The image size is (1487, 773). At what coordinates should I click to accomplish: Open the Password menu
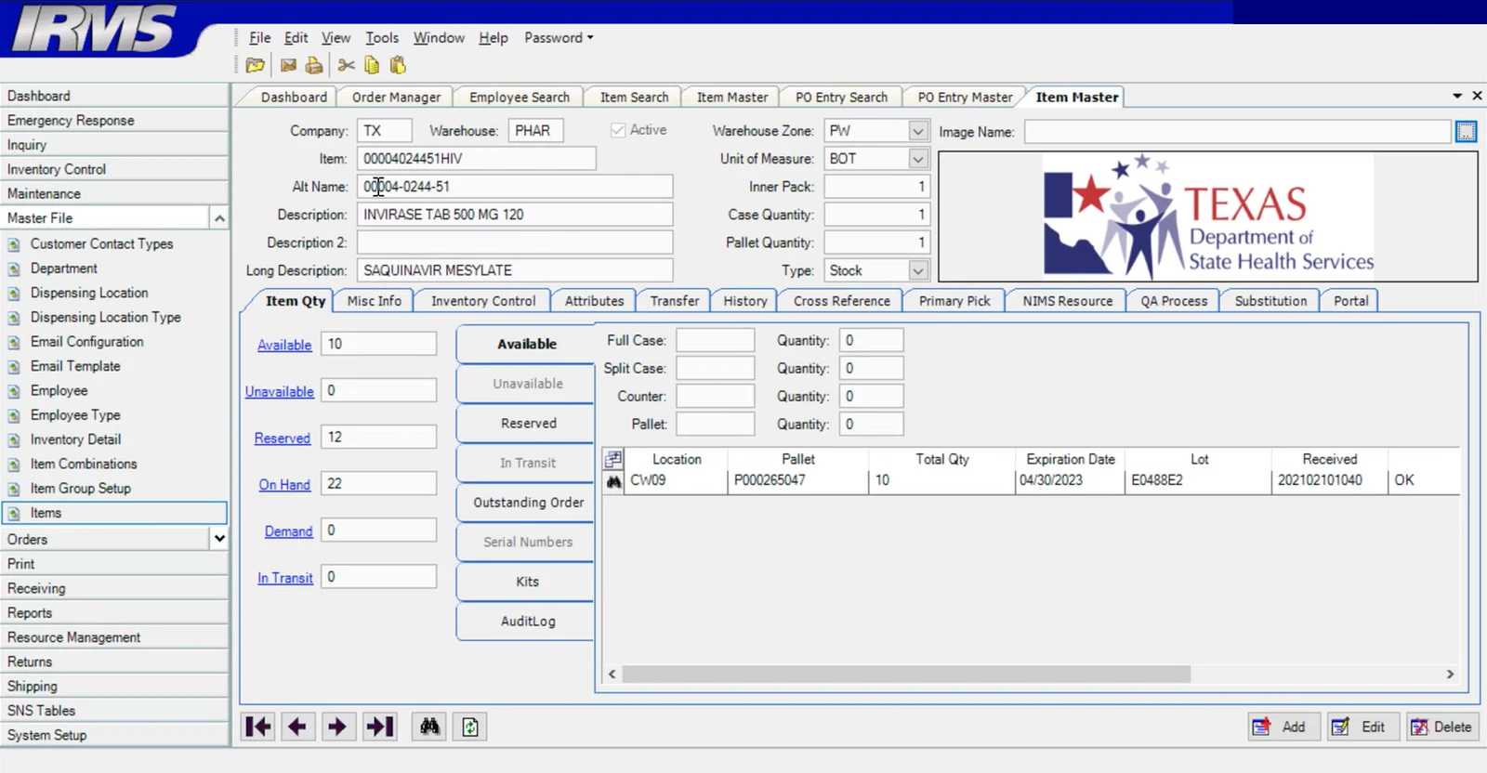[x=559, y=38]
